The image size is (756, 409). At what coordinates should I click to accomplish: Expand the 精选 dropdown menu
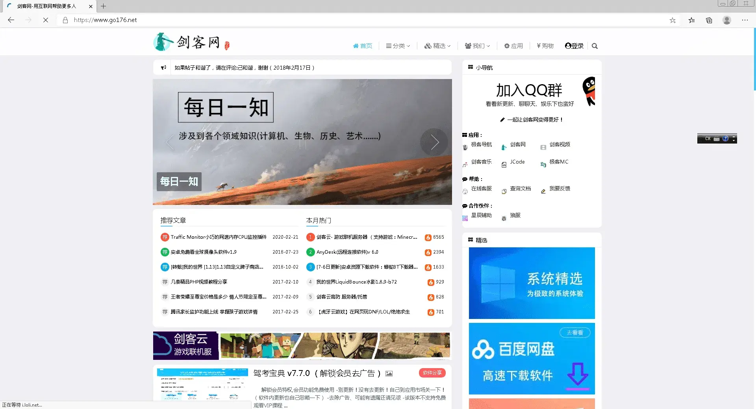pos(437,46)
